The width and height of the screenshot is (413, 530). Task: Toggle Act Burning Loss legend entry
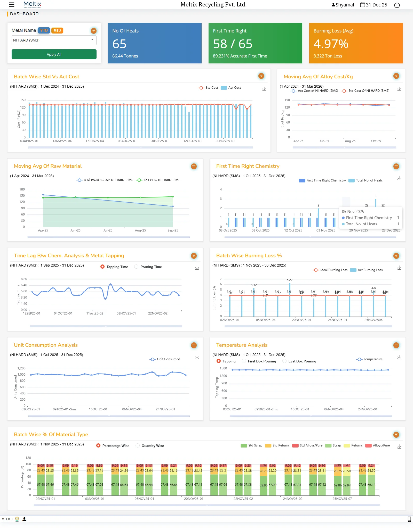pos(366,270)
